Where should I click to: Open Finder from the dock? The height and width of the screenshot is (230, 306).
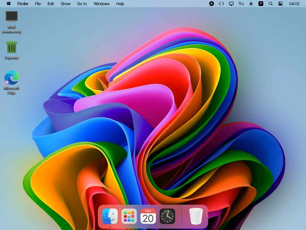pos(110,216)
